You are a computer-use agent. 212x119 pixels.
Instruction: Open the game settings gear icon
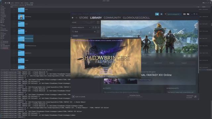click(185, 56)
